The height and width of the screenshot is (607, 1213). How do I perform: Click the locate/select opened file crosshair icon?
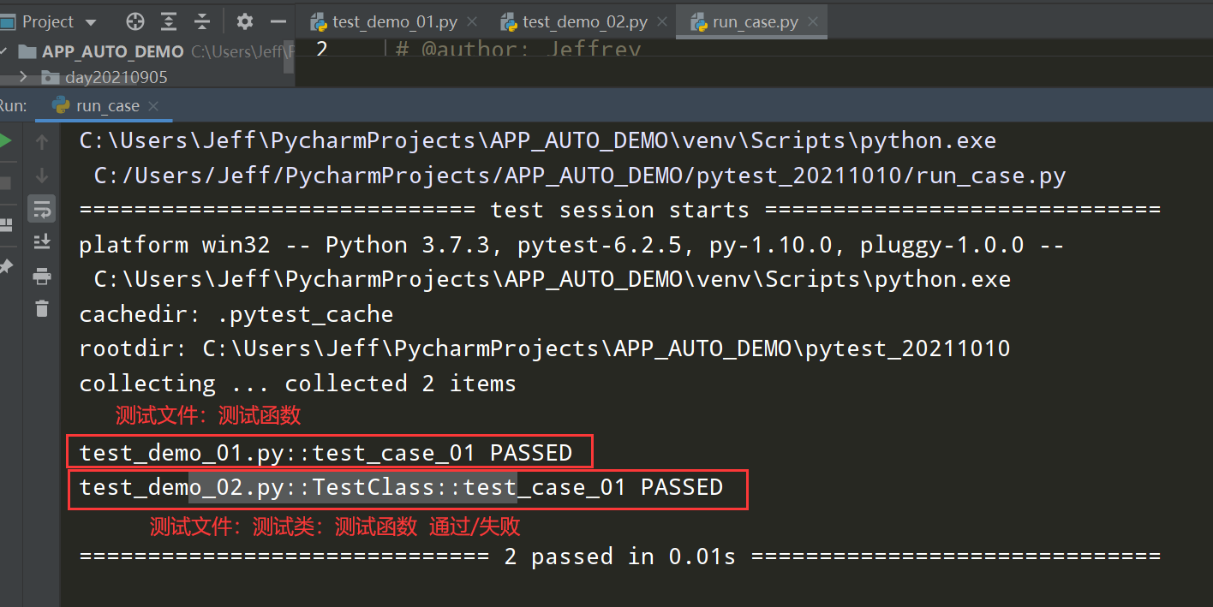tap(135, 21)
